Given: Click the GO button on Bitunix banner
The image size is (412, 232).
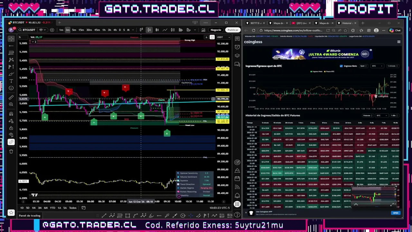Looking at the screenshot, I should [365, 54].
